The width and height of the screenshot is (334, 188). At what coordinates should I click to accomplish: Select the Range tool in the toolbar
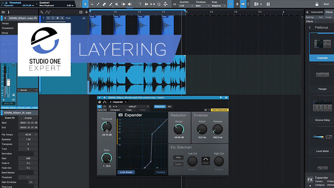click(x=92, y=4)
